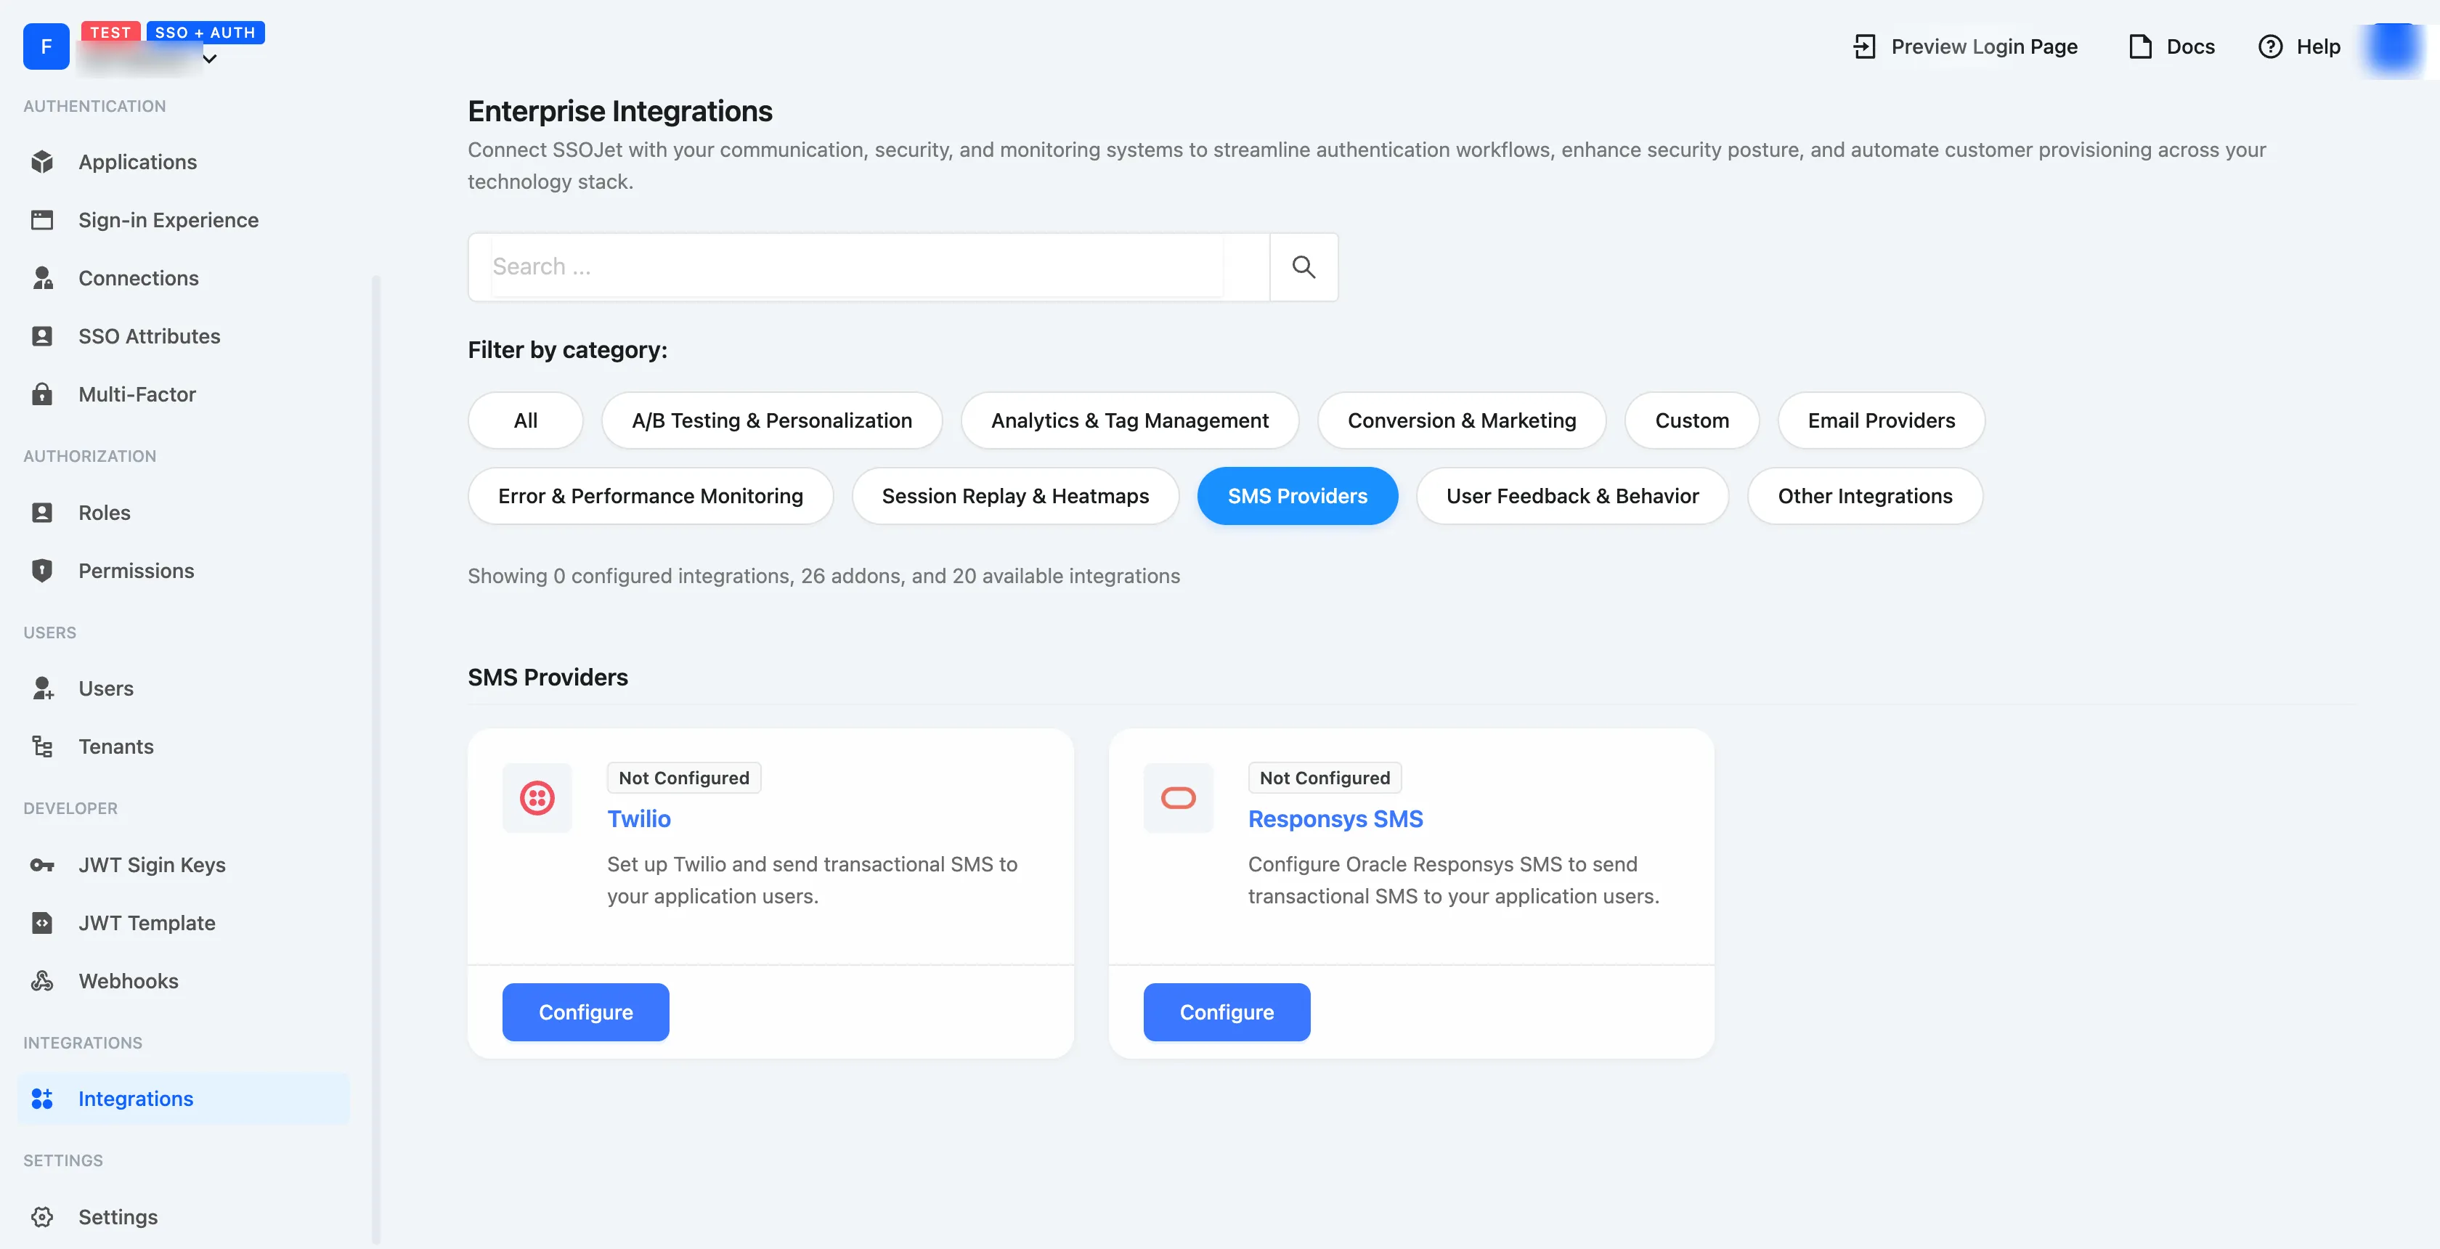Enable the Custom category filter

1692,420
